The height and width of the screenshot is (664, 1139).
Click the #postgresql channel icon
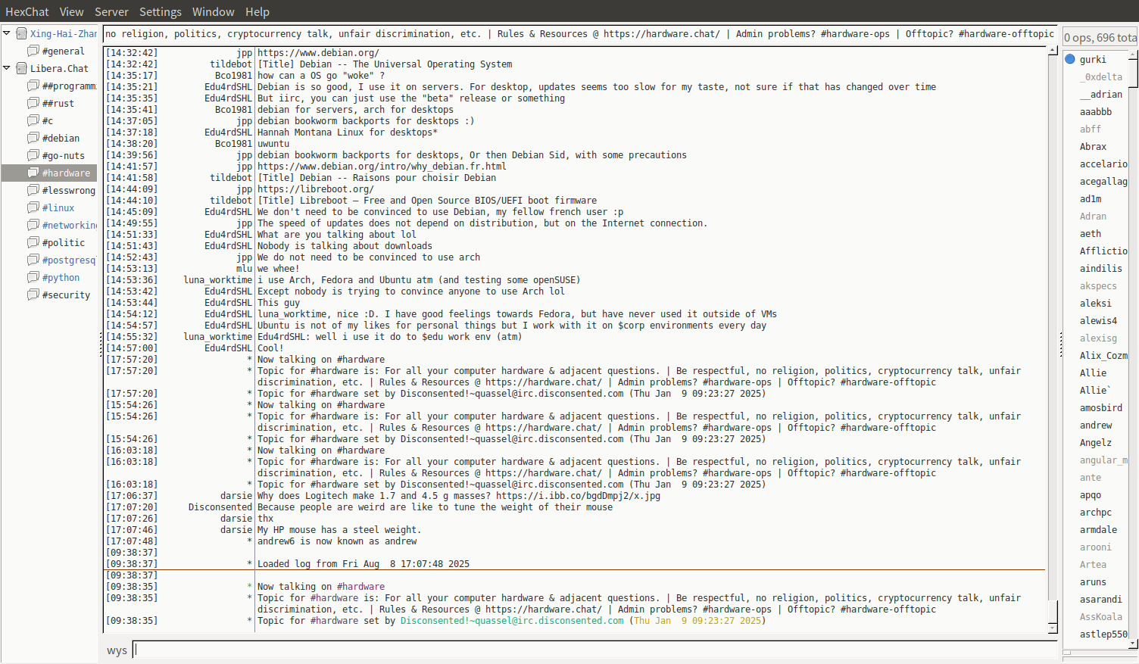(33, 260)
